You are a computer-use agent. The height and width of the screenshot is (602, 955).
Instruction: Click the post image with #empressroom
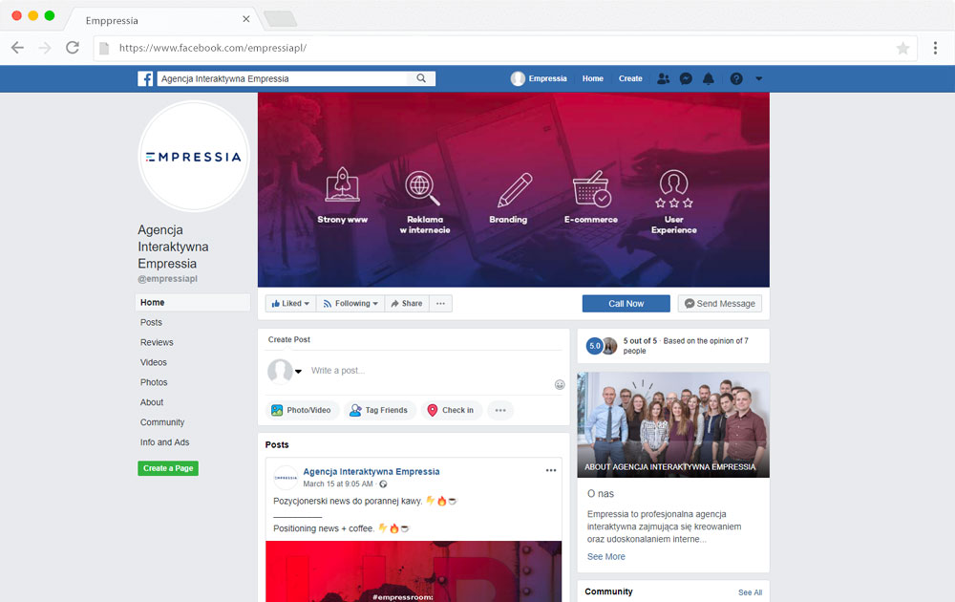414,571
